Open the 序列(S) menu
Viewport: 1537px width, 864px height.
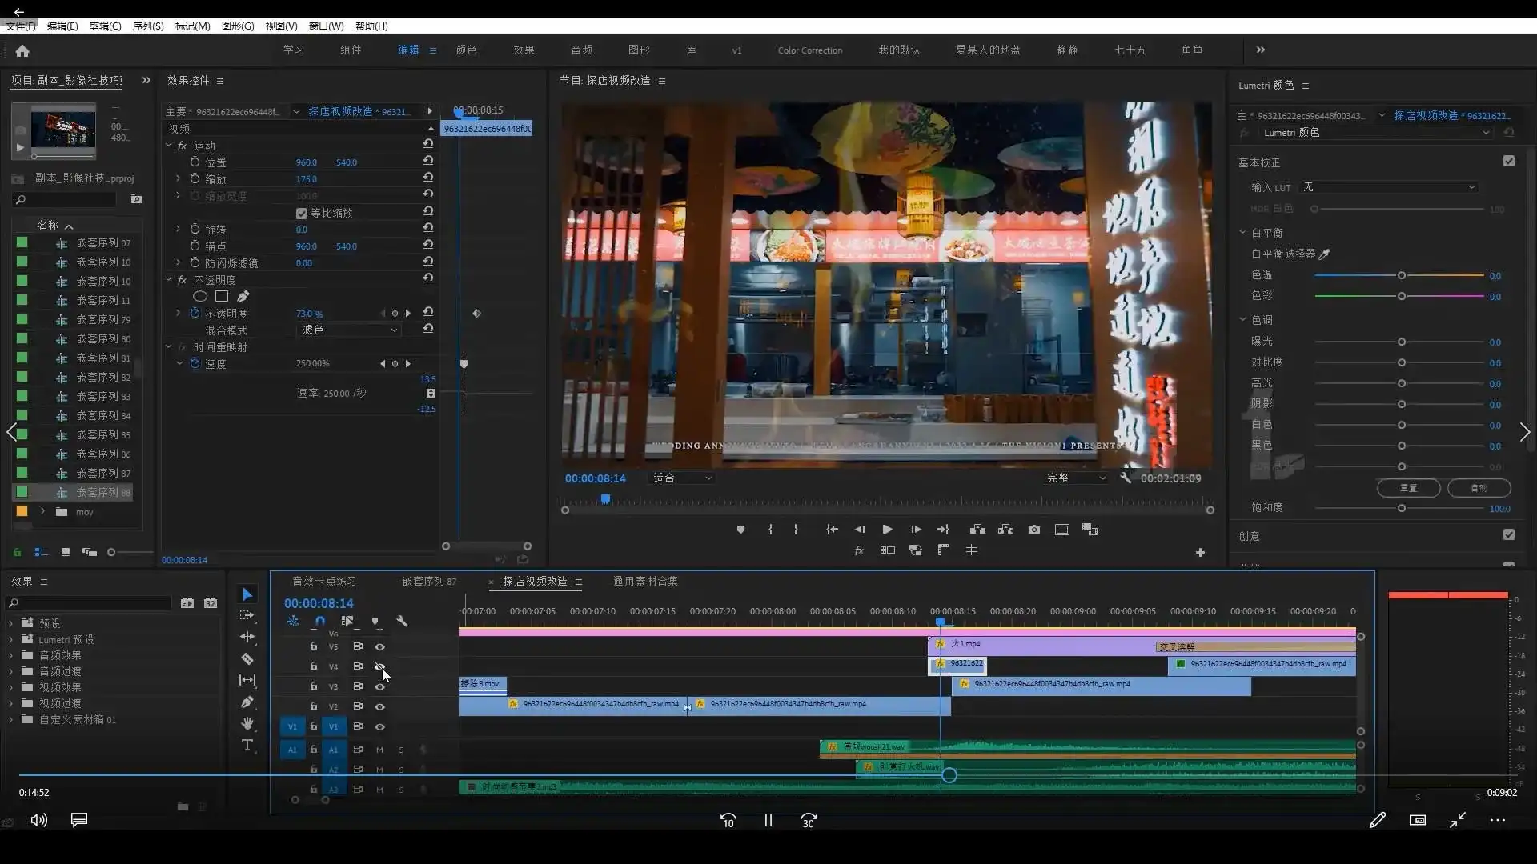[147, 26]
